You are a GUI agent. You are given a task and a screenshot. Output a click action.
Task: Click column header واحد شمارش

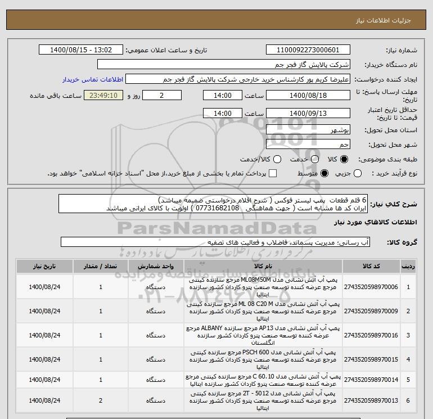tap(156, 266)
